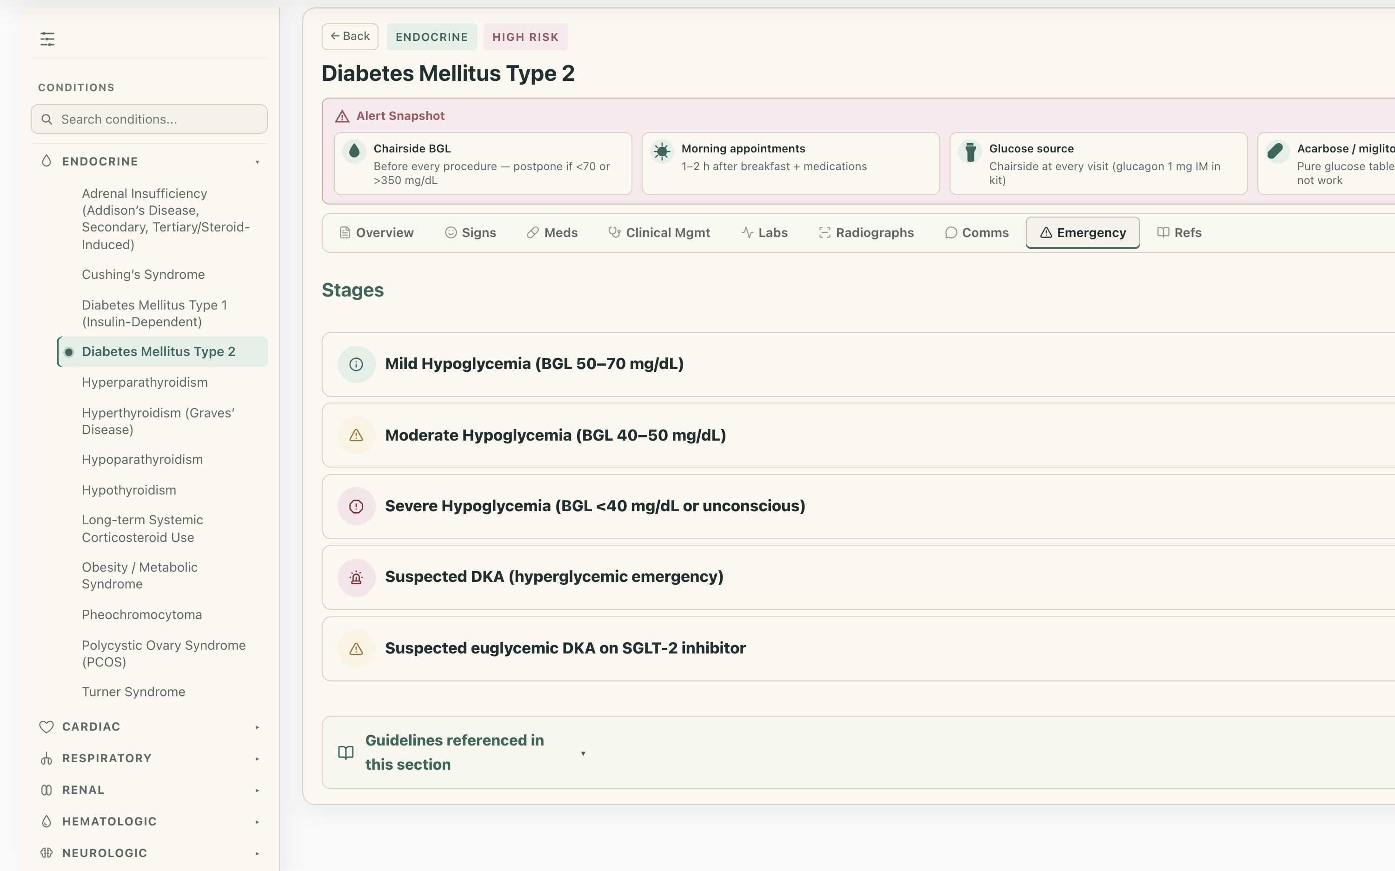The width and height of the screenshot is (1395, 871).
Task: Collapse the Endocrine category
Action: pyautogui.click(x=149, y=161)
